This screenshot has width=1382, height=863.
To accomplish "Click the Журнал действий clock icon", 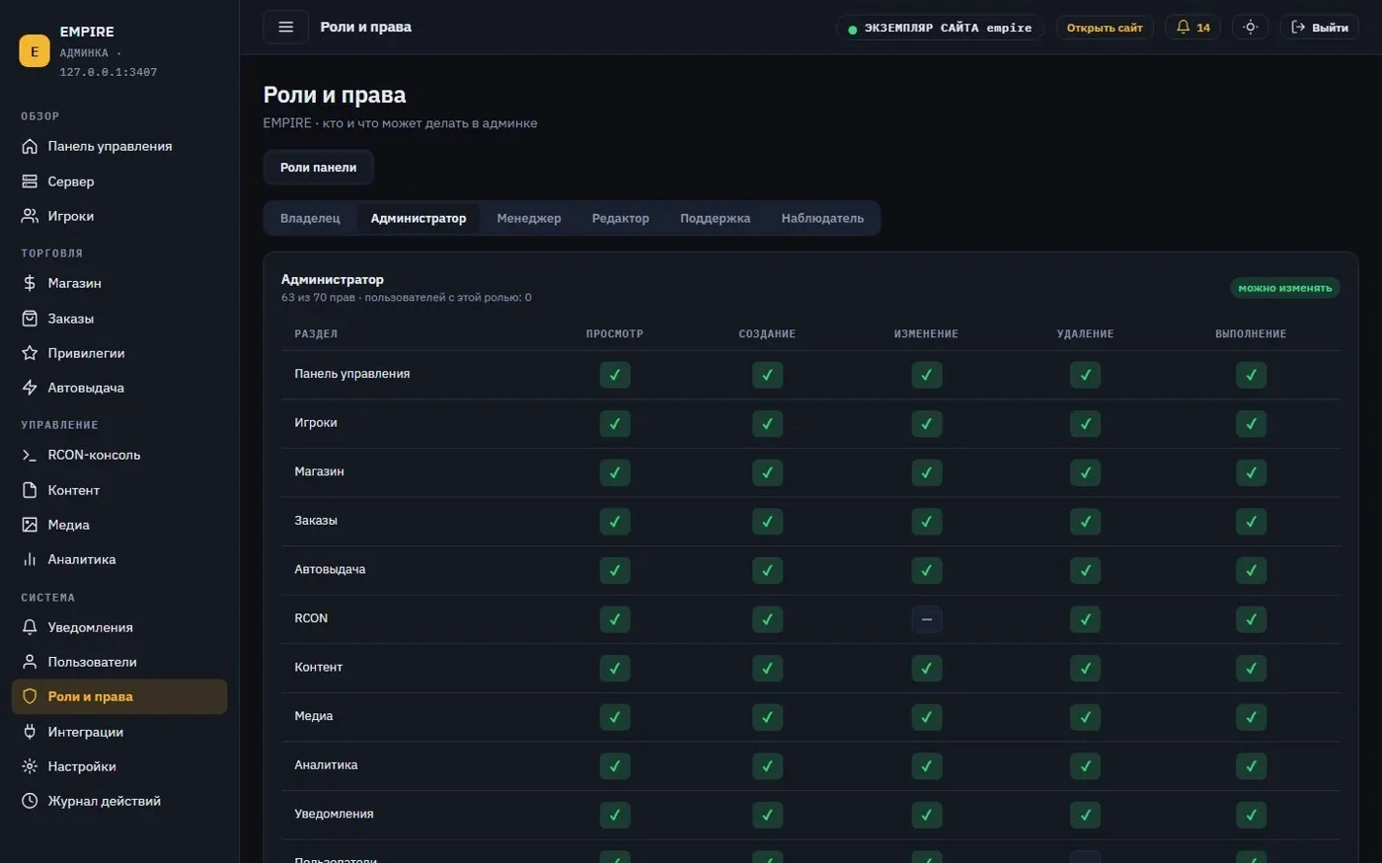I will click(30, 801).
